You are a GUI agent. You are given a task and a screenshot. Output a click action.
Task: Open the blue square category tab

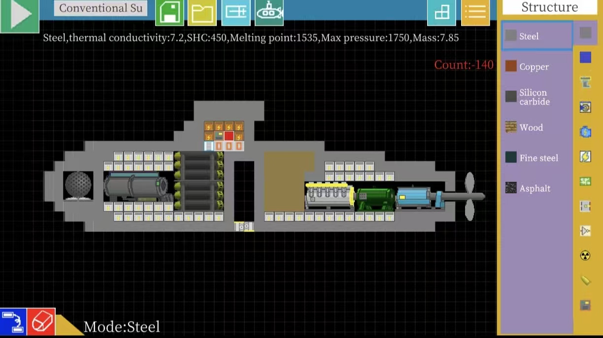[585, 58]
